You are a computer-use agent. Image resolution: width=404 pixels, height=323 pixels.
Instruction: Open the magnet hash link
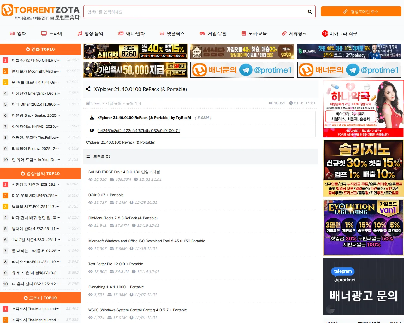(x=139, y=131)
